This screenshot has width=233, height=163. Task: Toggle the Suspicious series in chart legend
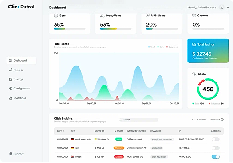172,47
